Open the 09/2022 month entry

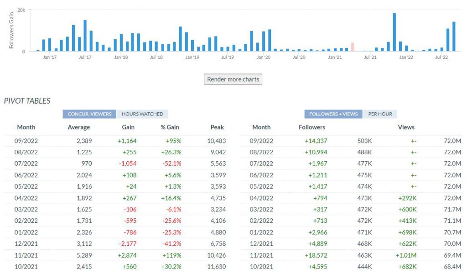click(x=261, y=141)
